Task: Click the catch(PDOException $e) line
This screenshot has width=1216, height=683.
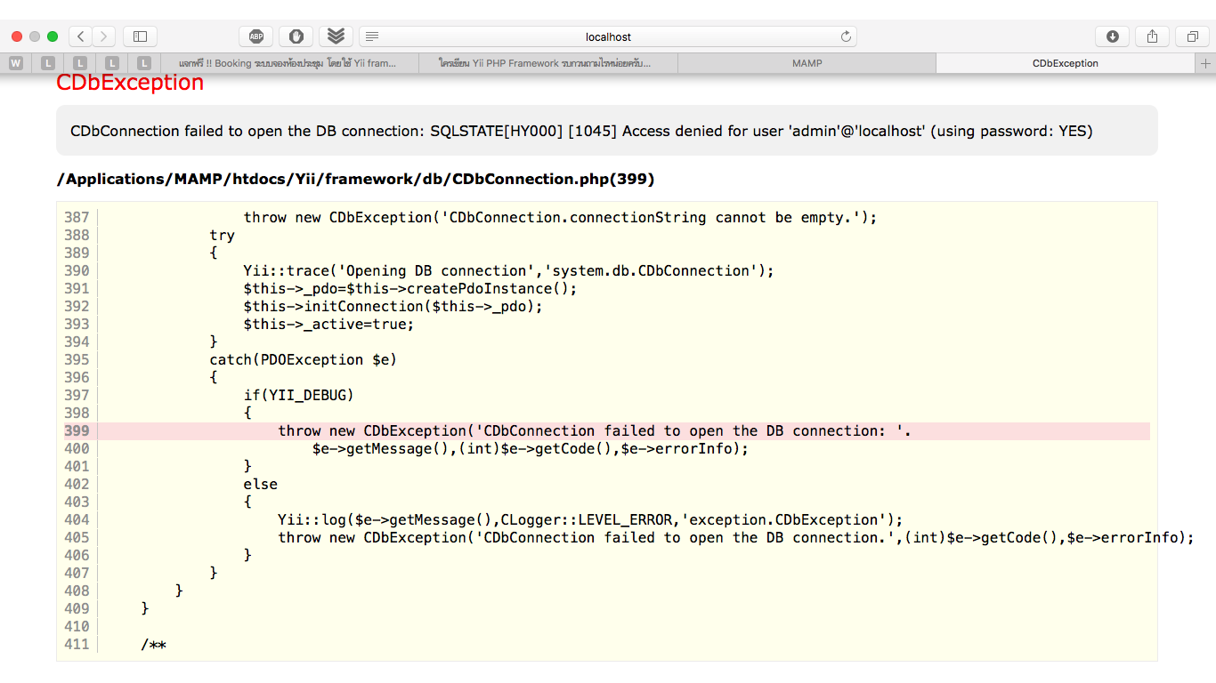Action: (x=303, y=359)
